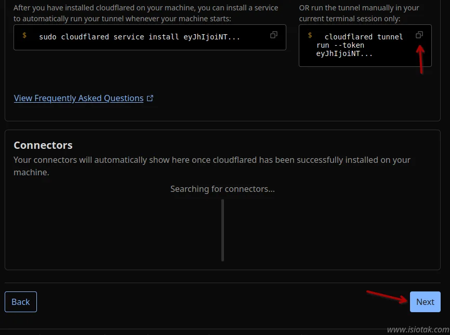Click the Searching for connectors status text
The height and width of the screenshot is (335, 450).
222,189
